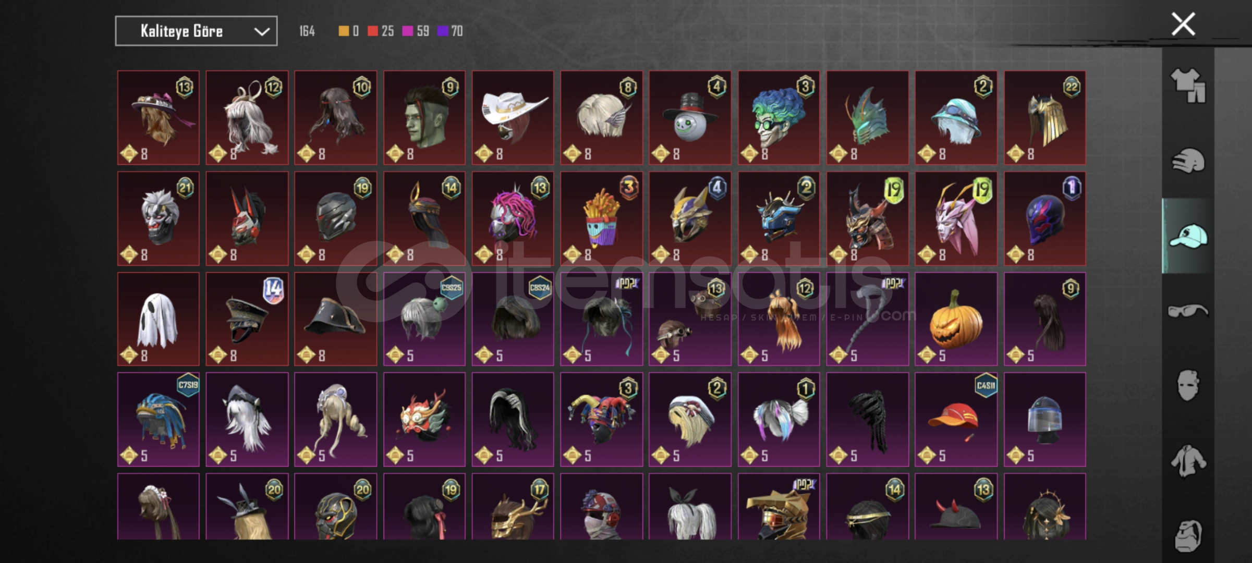Click the red quality count 25
Viewport: 1252px width, 563px height.
click(387, 31)
